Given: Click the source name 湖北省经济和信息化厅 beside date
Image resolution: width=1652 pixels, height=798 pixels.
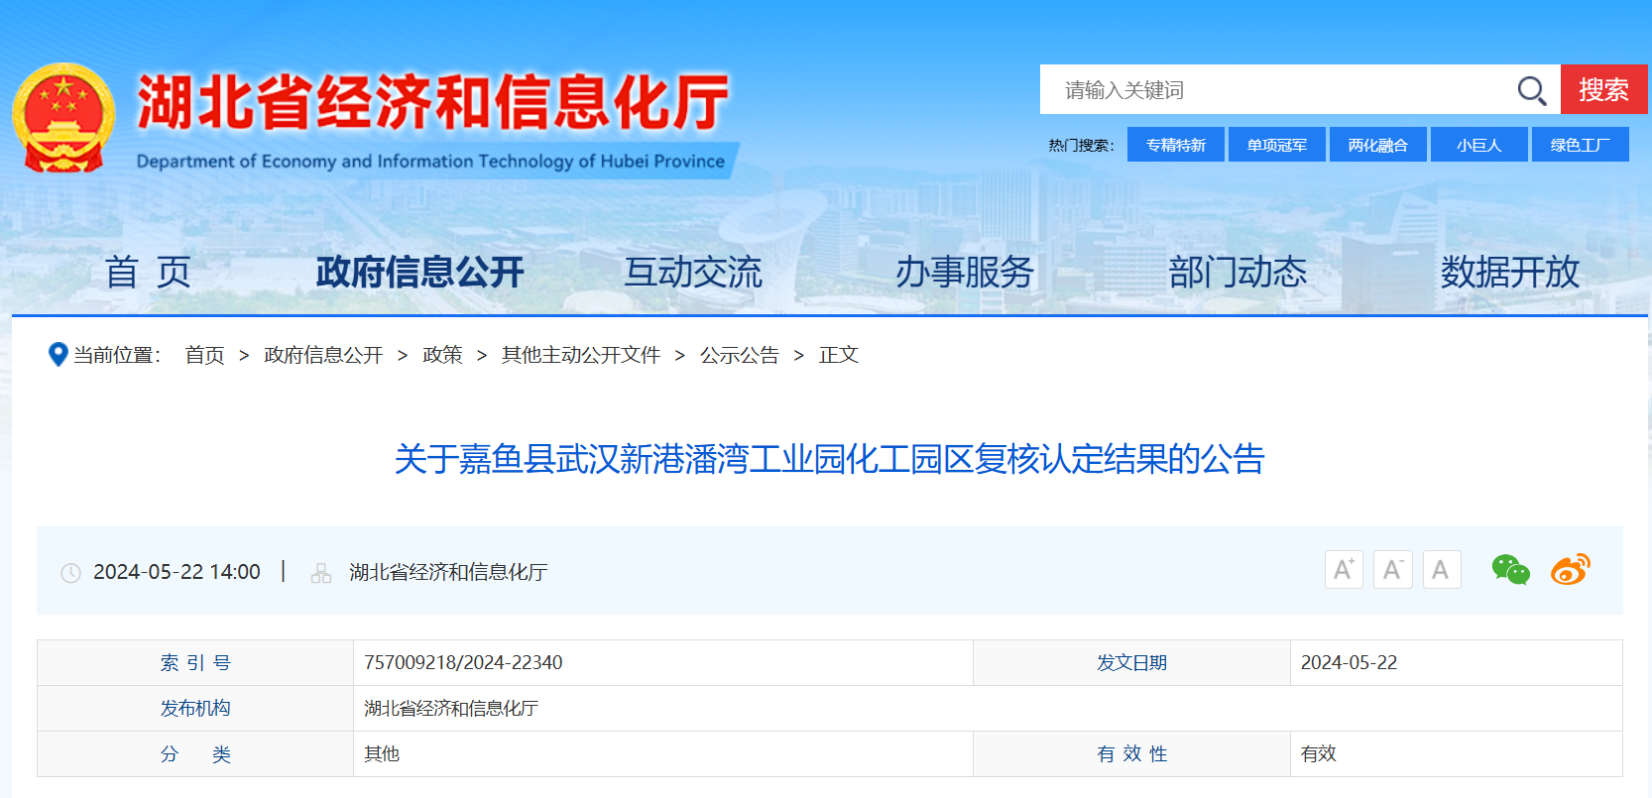Looking at the screenshot, I should (448, 572).
